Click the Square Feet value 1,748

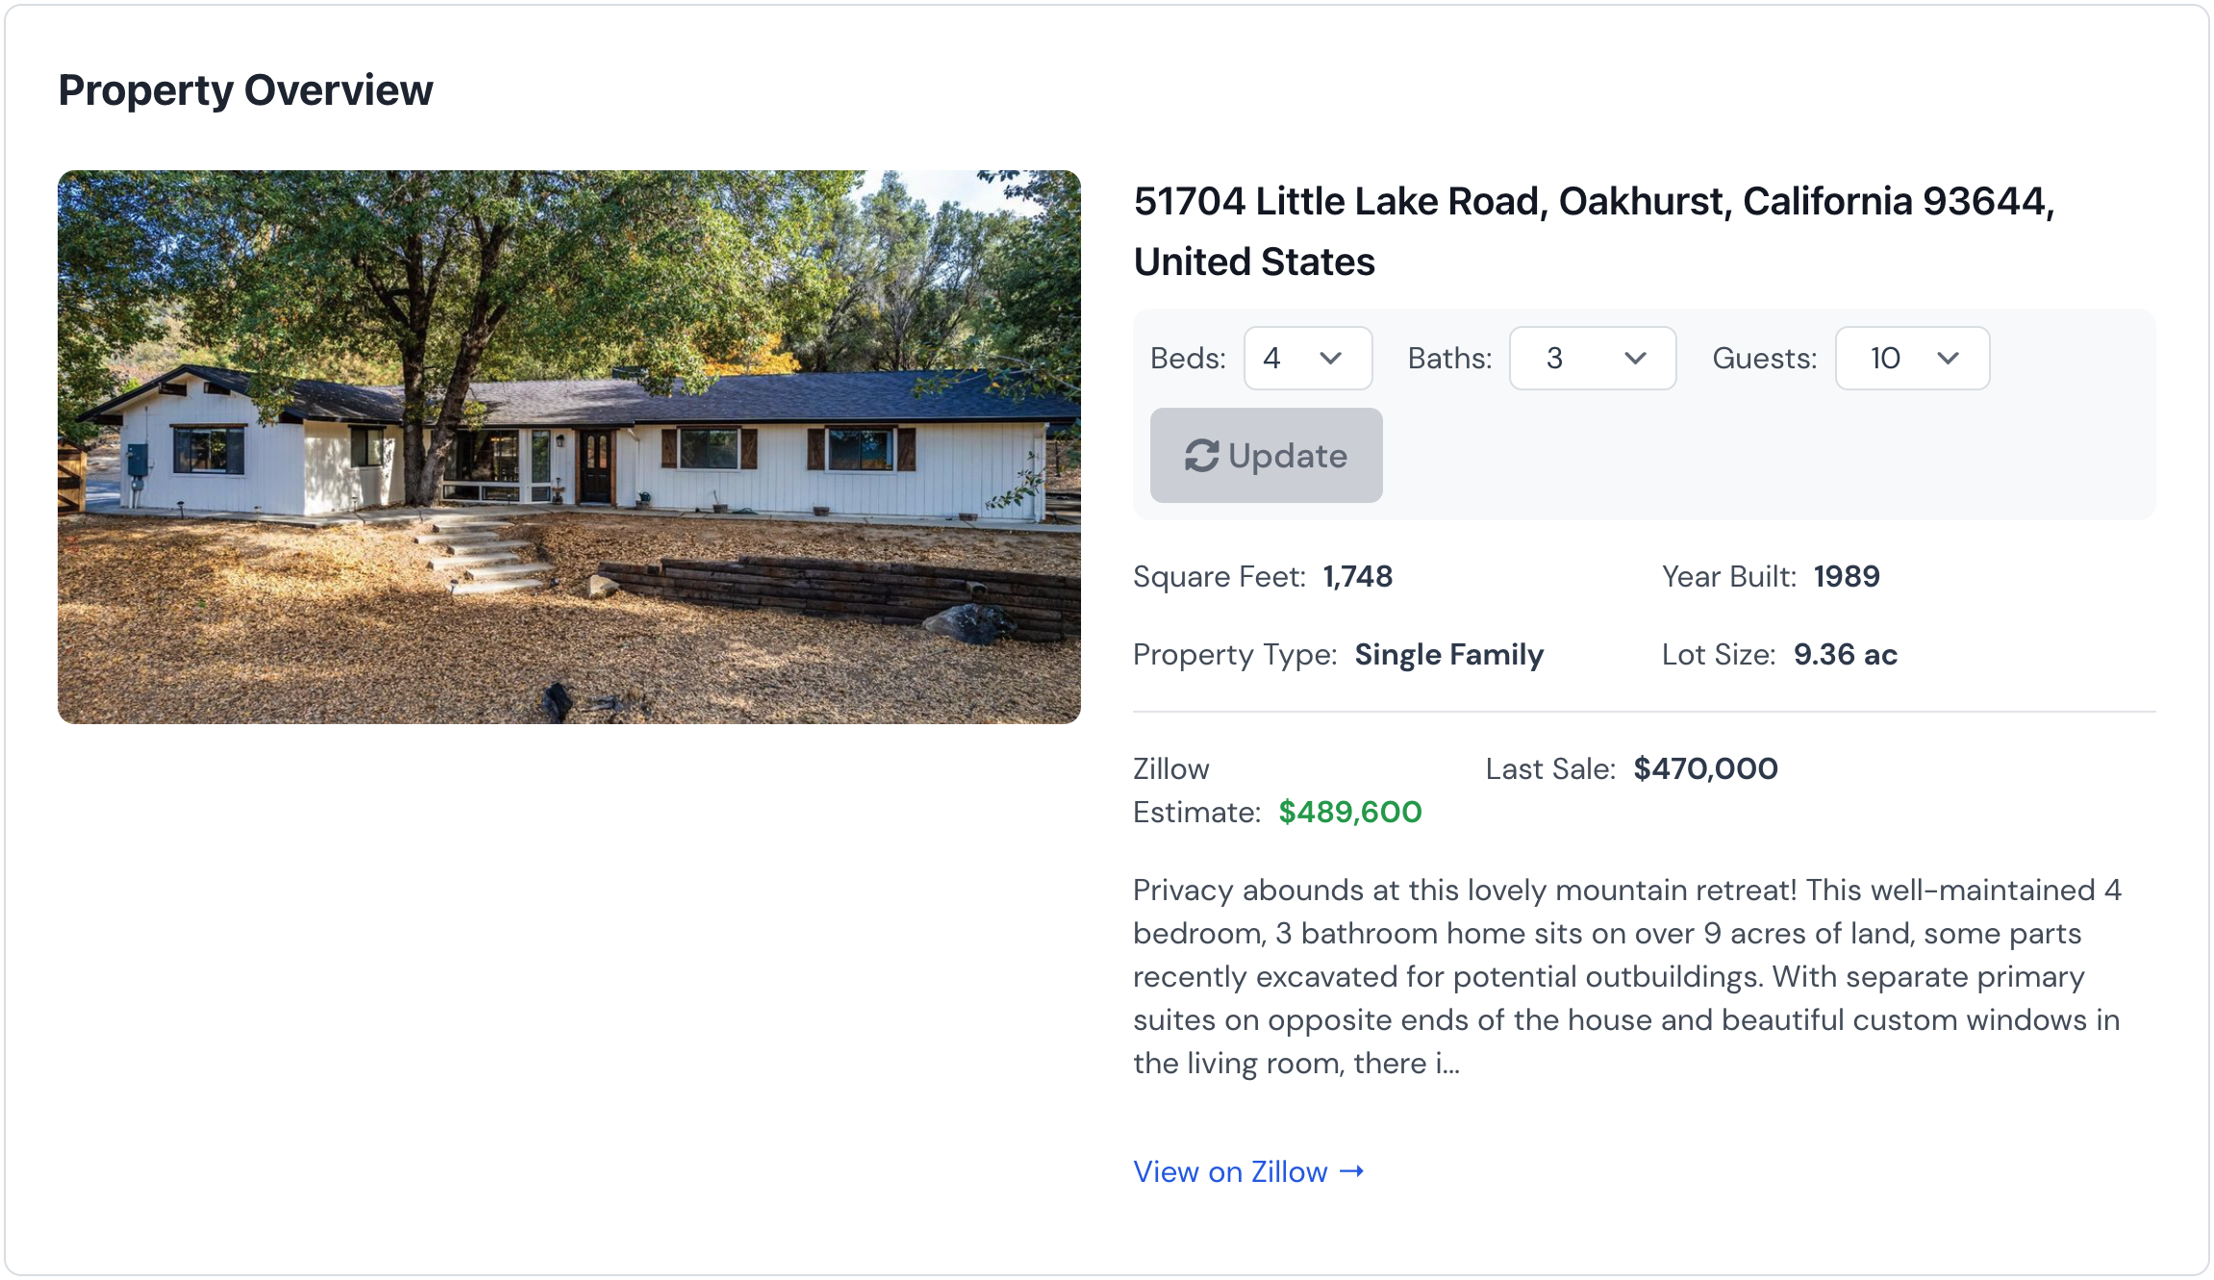(x=1357, y=576)
